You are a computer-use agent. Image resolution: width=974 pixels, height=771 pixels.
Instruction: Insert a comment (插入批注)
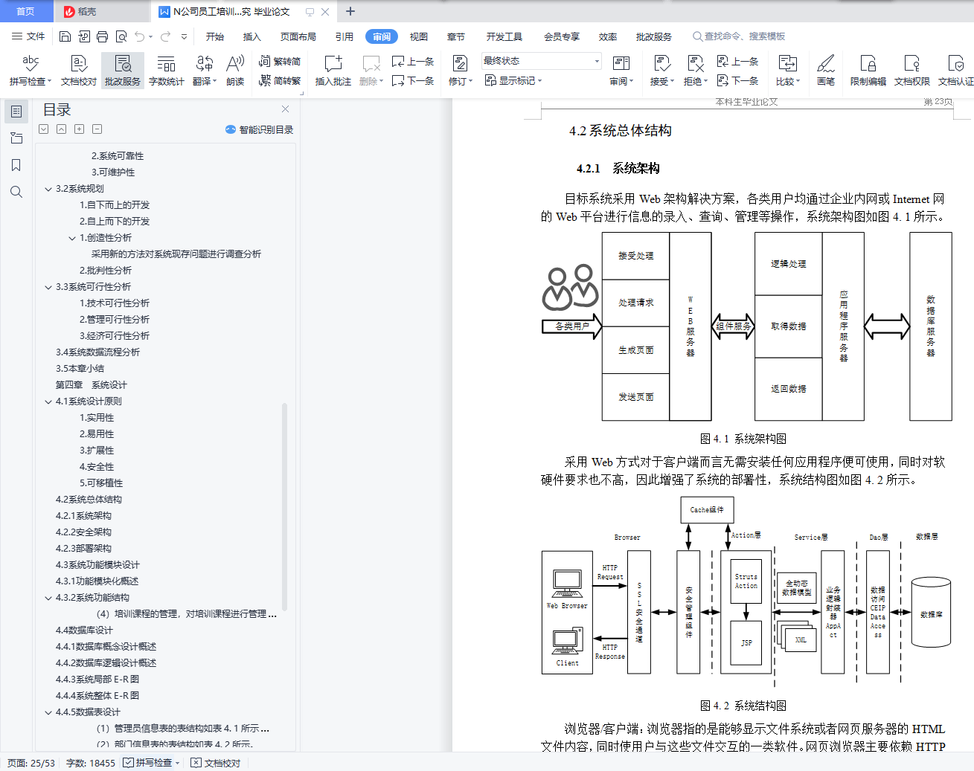click(x=333, y=71)
